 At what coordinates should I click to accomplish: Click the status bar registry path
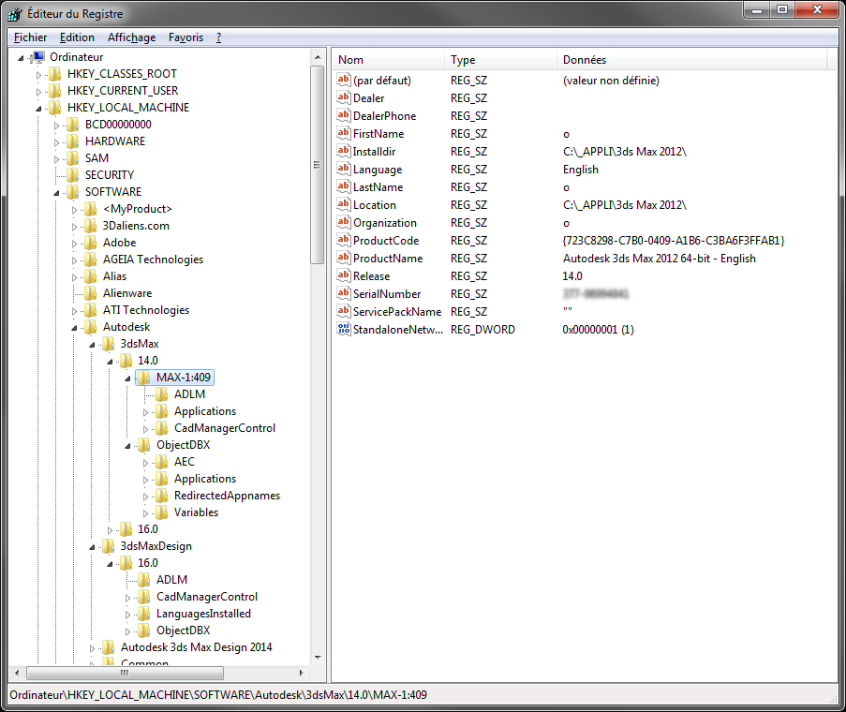coord(218,695)
